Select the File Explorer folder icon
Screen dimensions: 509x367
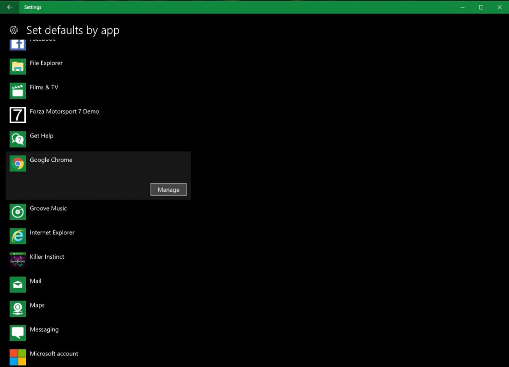click(17, 67)
